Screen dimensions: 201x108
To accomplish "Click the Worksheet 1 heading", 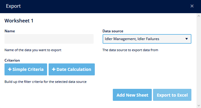I will [x=19, y=21].
